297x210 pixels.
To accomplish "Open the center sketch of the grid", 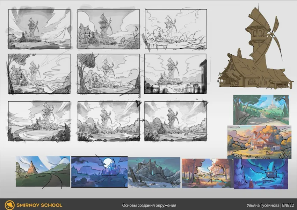I will (108, 74).
